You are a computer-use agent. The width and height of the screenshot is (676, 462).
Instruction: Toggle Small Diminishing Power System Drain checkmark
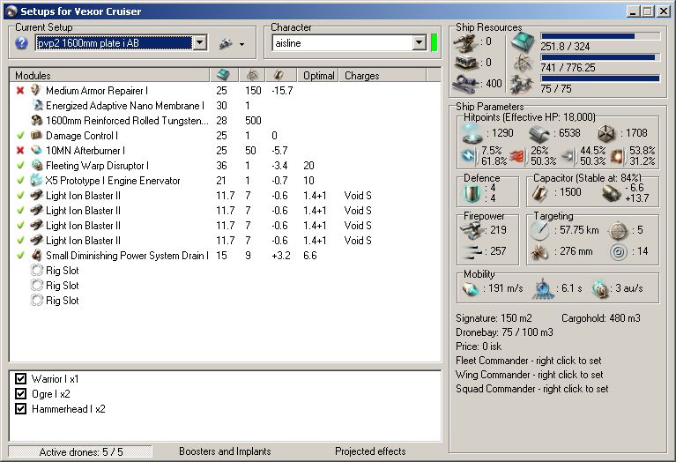pos(20,256)
